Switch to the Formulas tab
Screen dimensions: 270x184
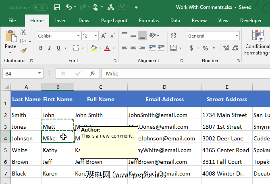coord(149,21)
